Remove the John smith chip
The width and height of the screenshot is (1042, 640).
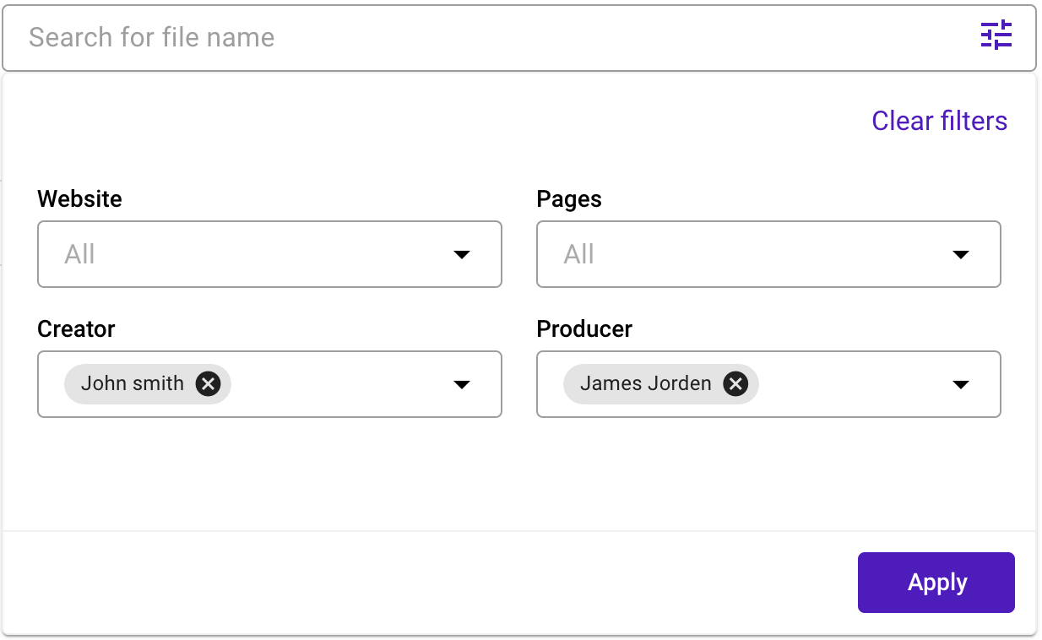(x=208, y=384)
